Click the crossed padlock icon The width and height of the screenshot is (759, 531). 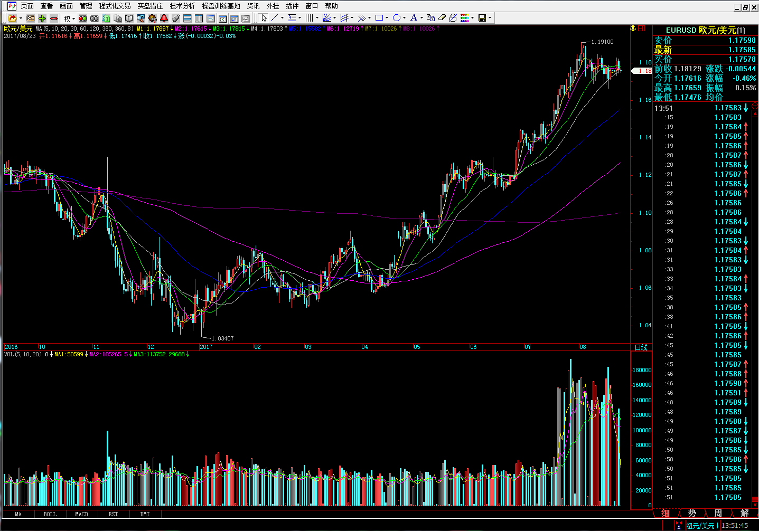(x=453, y=18)
